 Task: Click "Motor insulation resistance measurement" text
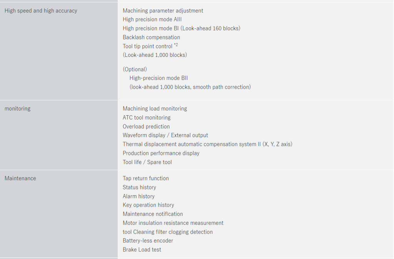pos(173,223)
